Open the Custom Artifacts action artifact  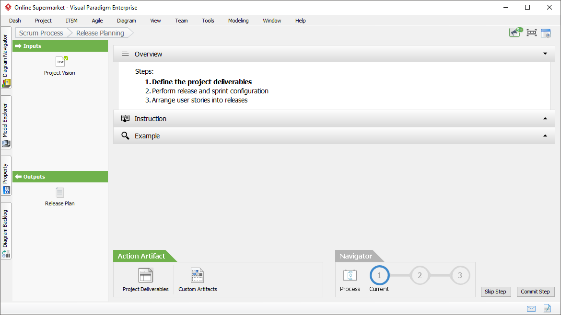(197, 275)
